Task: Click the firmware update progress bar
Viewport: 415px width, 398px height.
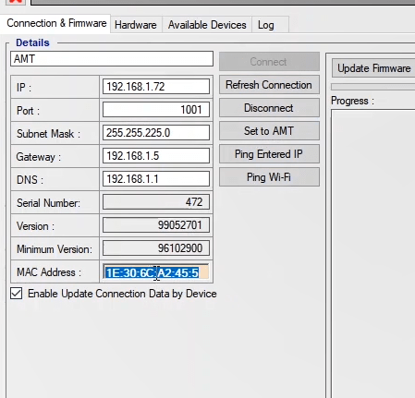Action: 373,87
